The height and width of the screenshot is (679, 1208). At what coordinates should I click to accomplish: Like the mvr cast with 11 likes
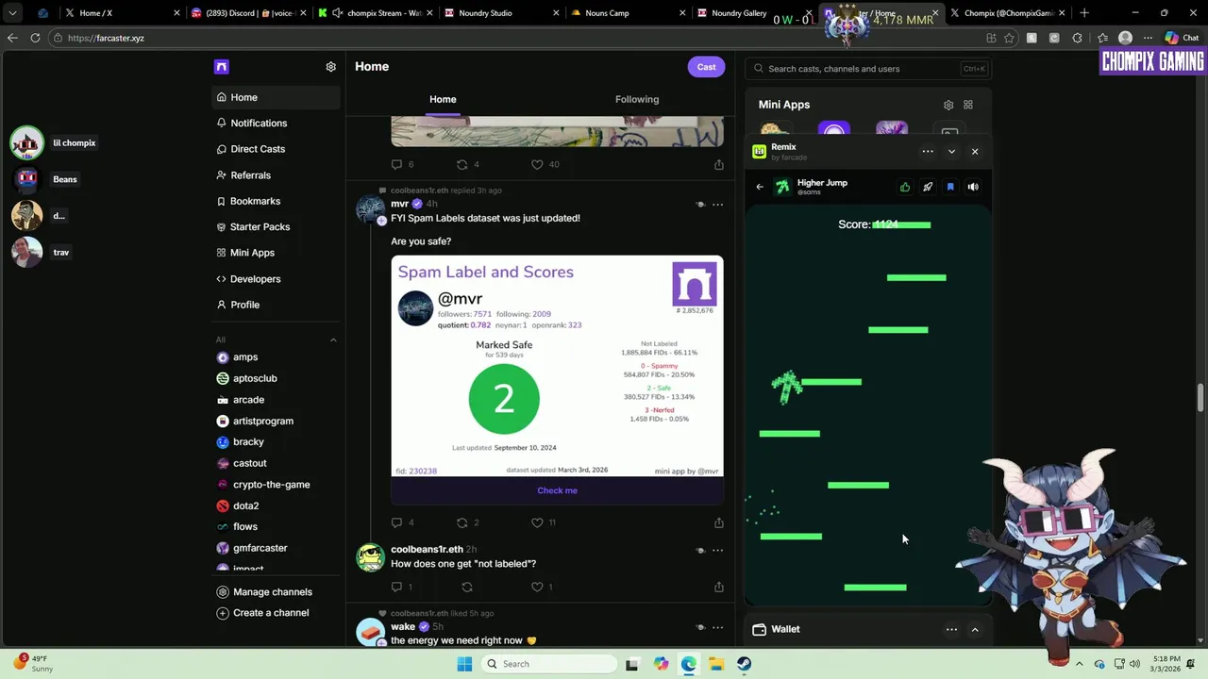click(537, 522)
